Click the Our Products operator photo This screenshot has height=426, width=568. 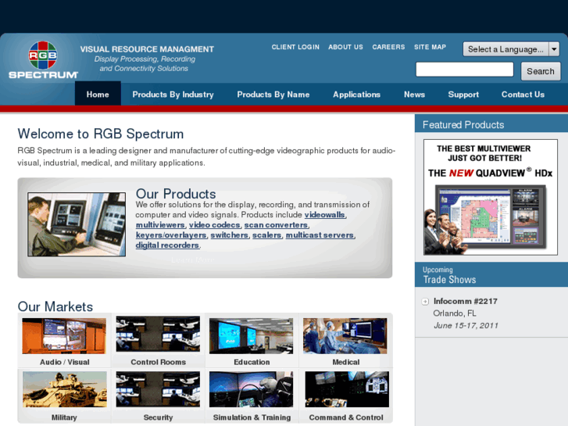pos(77,224)
